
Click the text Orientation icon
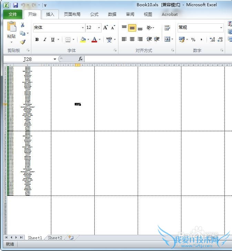tap(149, 28)
